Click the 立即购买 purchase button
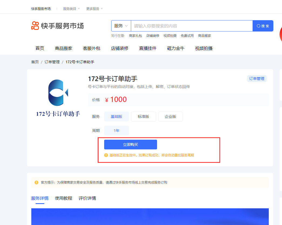This screenshot has height=225, width=282. [x=130, y=145]
